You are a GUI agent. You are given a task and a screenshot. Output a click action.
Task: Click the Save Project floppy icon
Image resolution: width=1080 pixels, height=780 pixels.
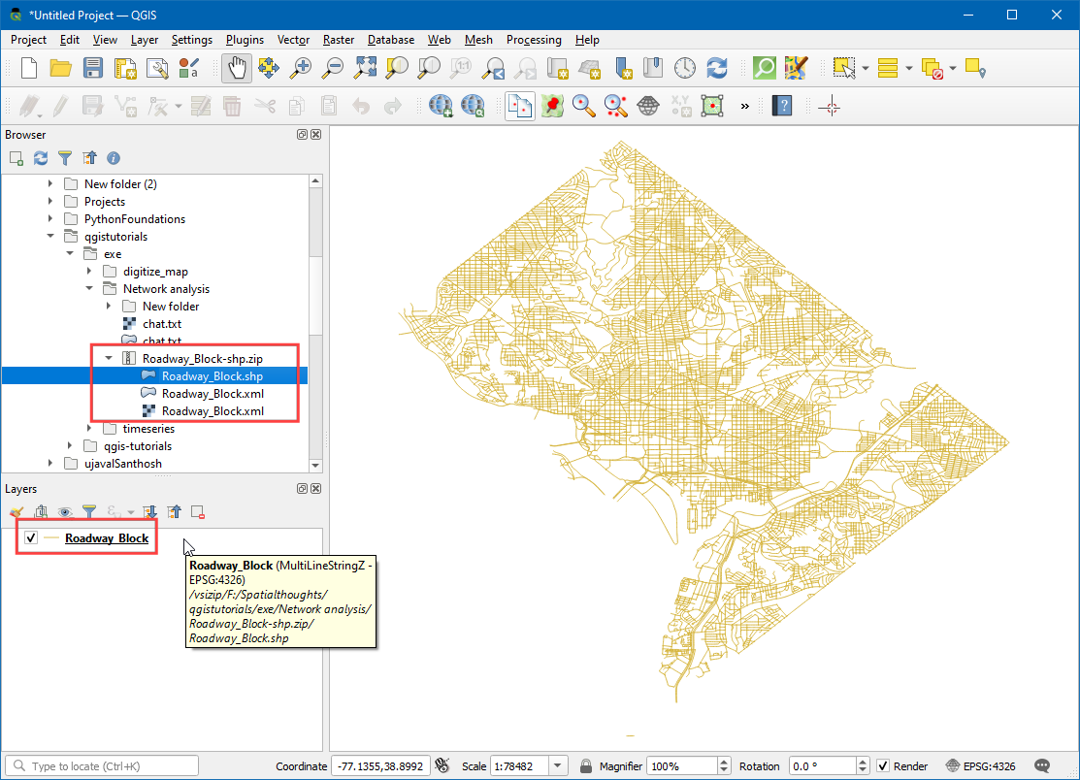(93, 68)
